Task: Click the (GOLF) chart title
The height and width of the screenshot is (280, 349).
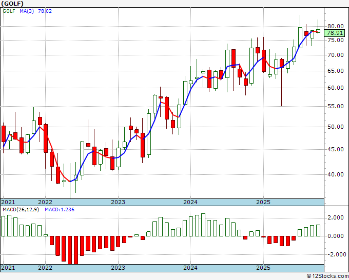Action: click(x=12, y=4)
